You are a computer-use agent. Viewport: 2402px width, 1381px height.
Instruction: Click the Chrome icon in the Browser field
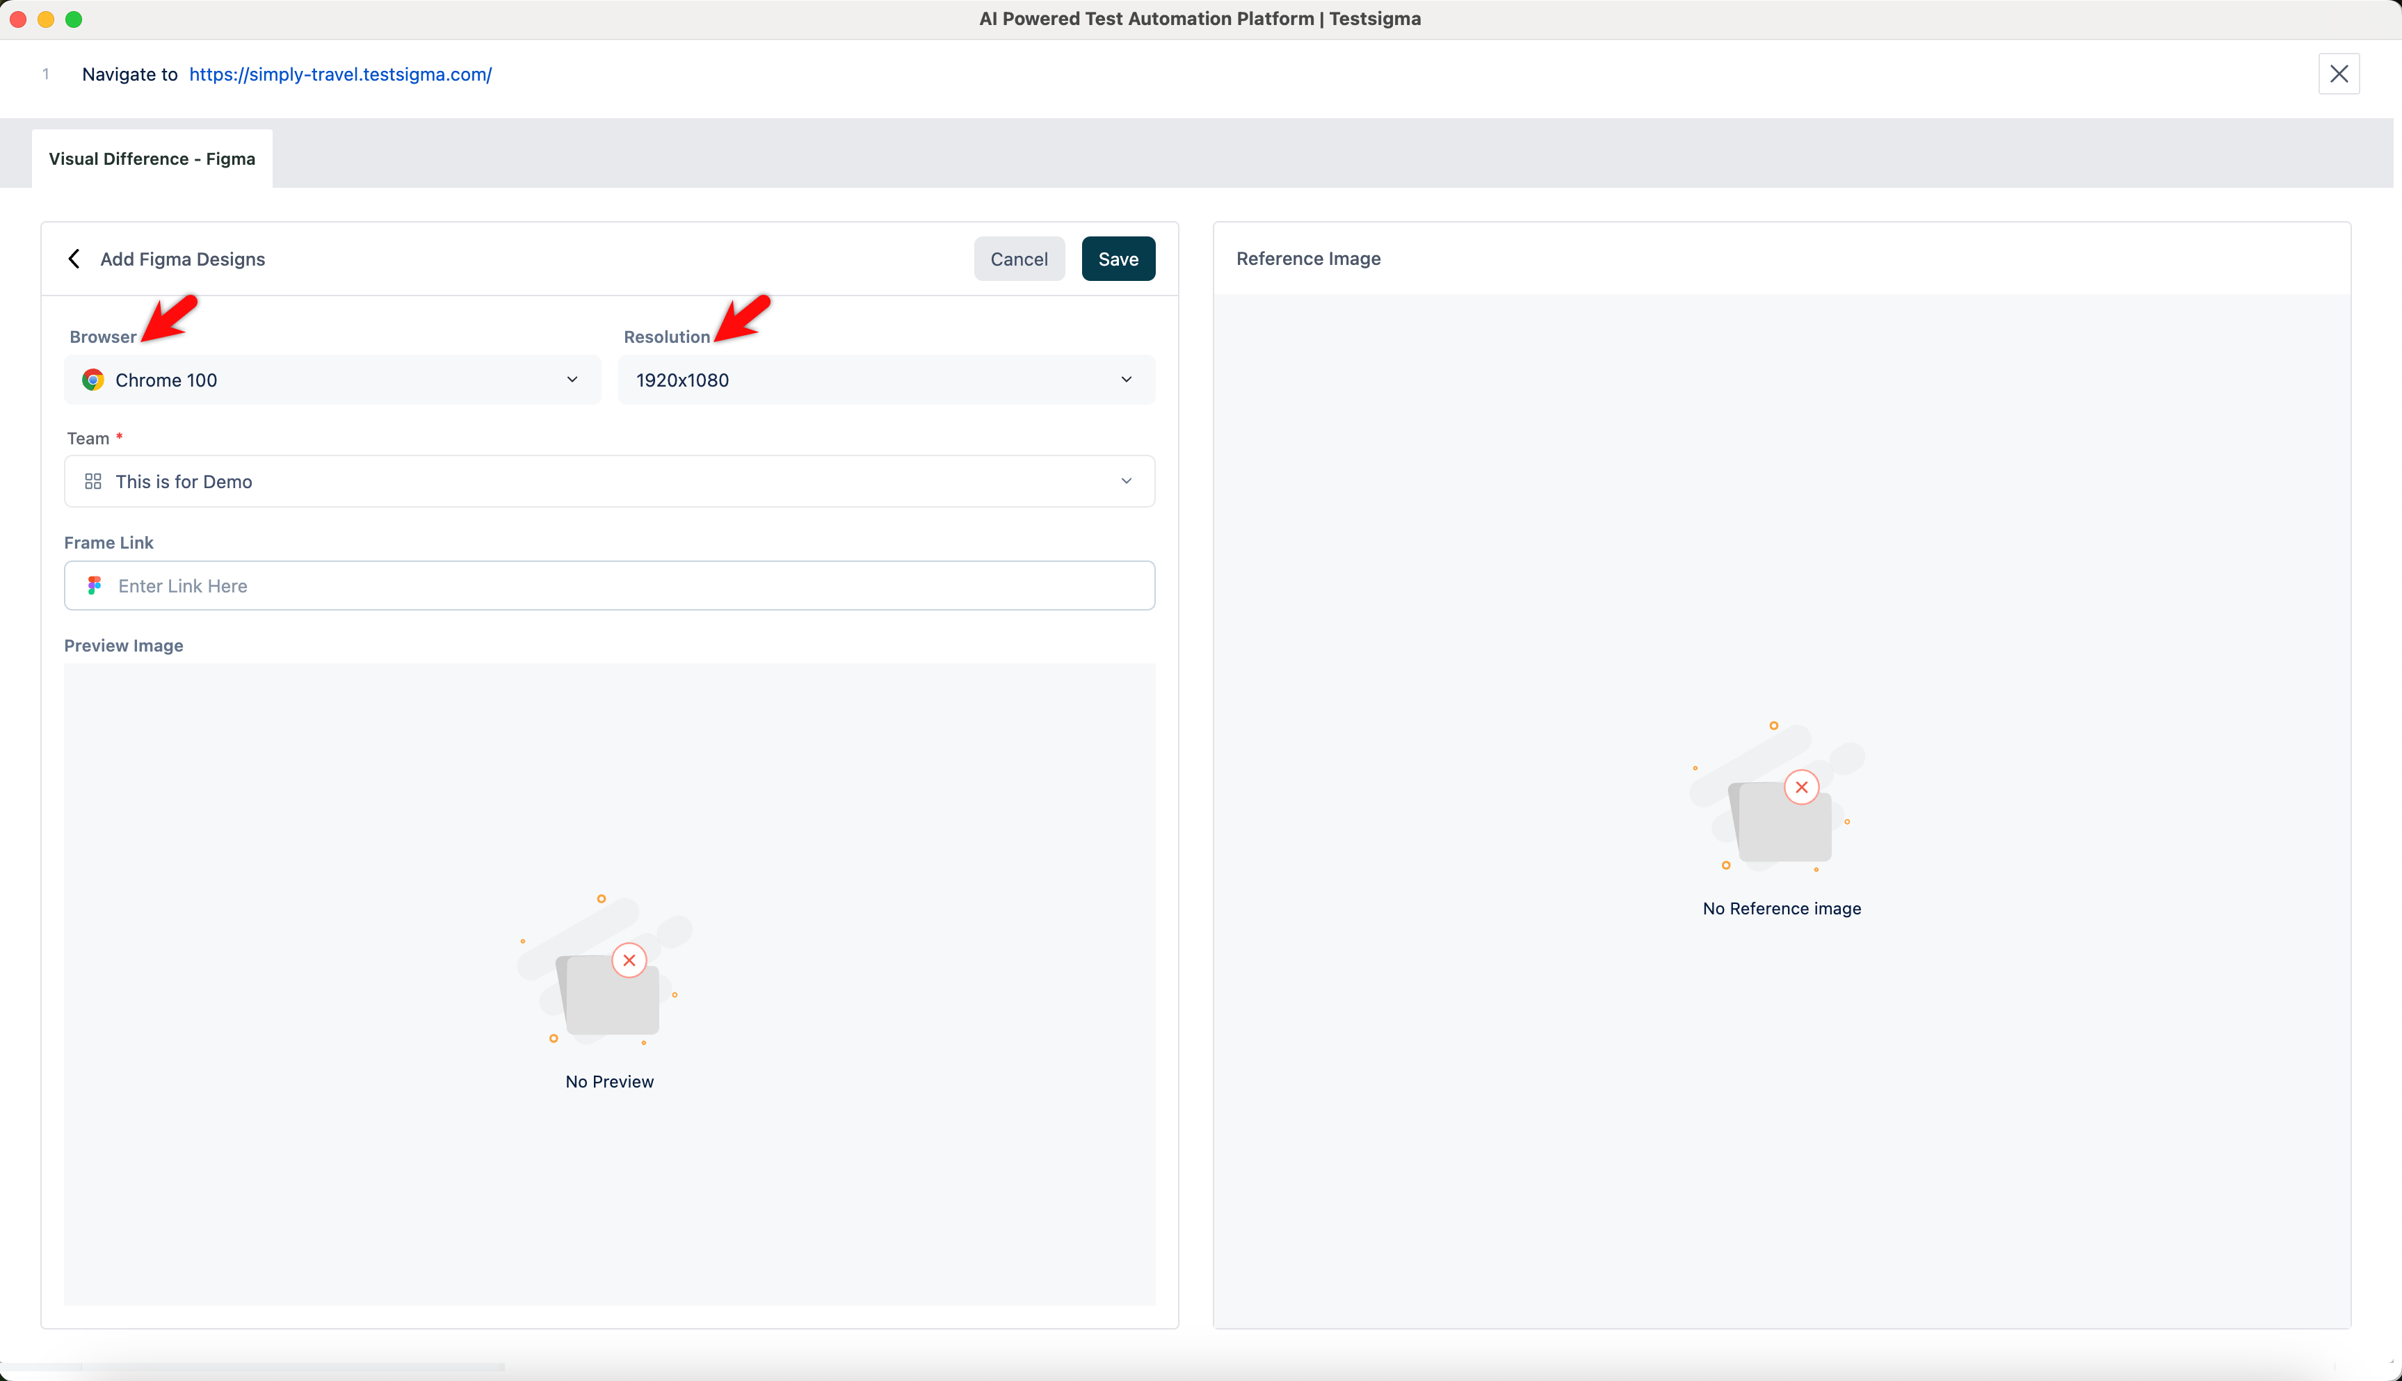click(93, 380)
